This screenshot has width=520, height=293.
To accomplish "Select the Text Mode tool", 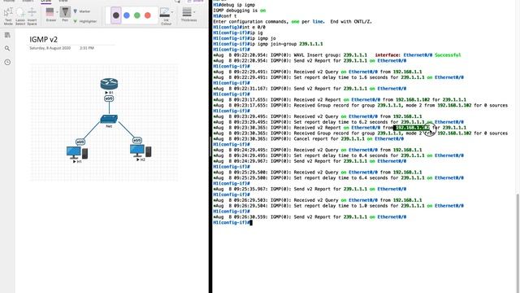I will [x=8, y=16].
